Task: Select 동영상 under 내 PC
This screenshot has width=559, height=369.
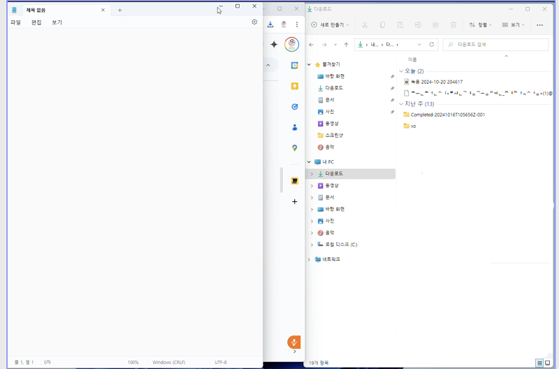Action: pos(331,186)
